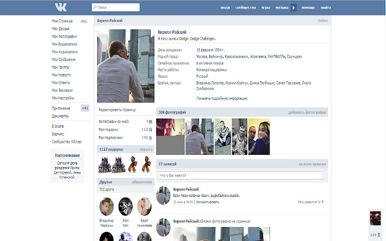The width and height of the screenshot is (386, 241).
Task: Click 'Редактировать страницу' under profile photo
Action: [117, 110]
